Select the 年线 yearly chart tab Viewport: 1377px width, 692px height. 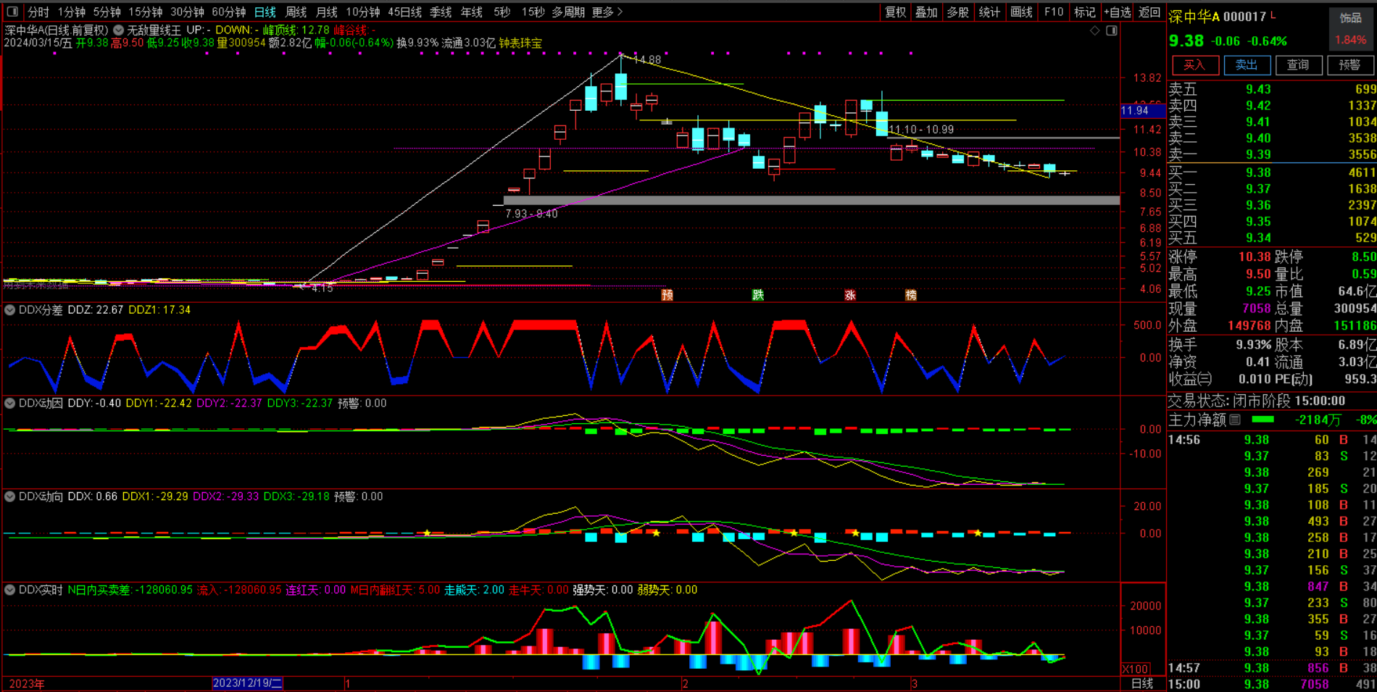[471, 12]
